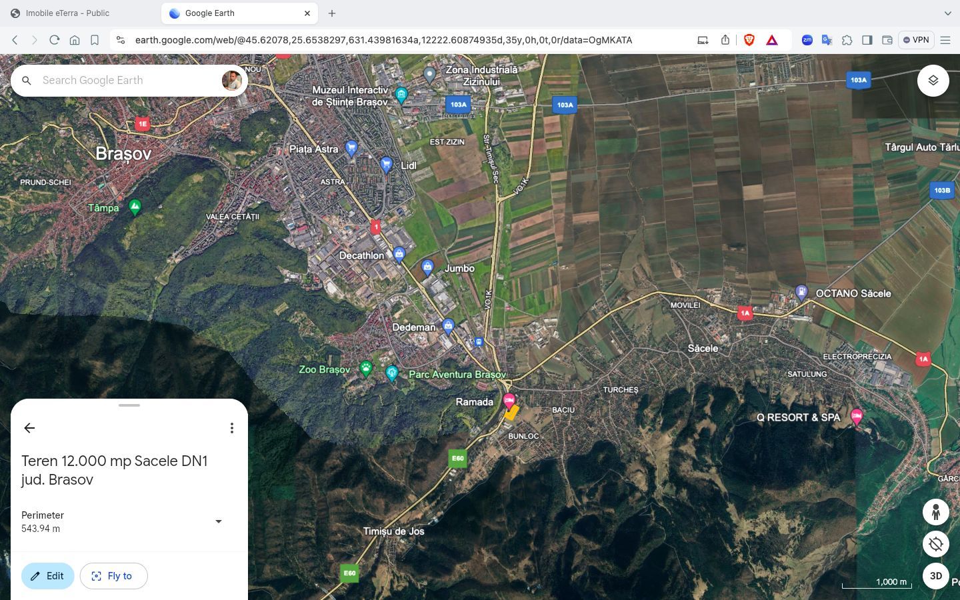Click the Brave Shields lion icon
This screenshot has height=600, width=960.
coord(749,40)
